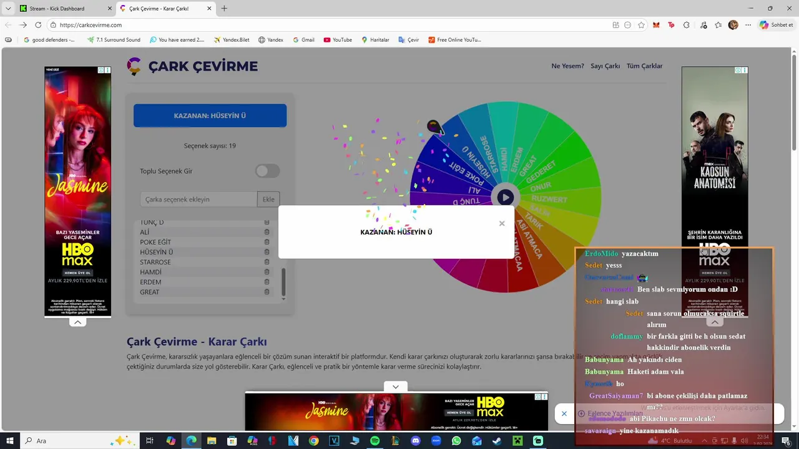Open the Sayı Çarkı page
Image resolution: width=799 pixels, height=449 pixels.
[605, 66]
